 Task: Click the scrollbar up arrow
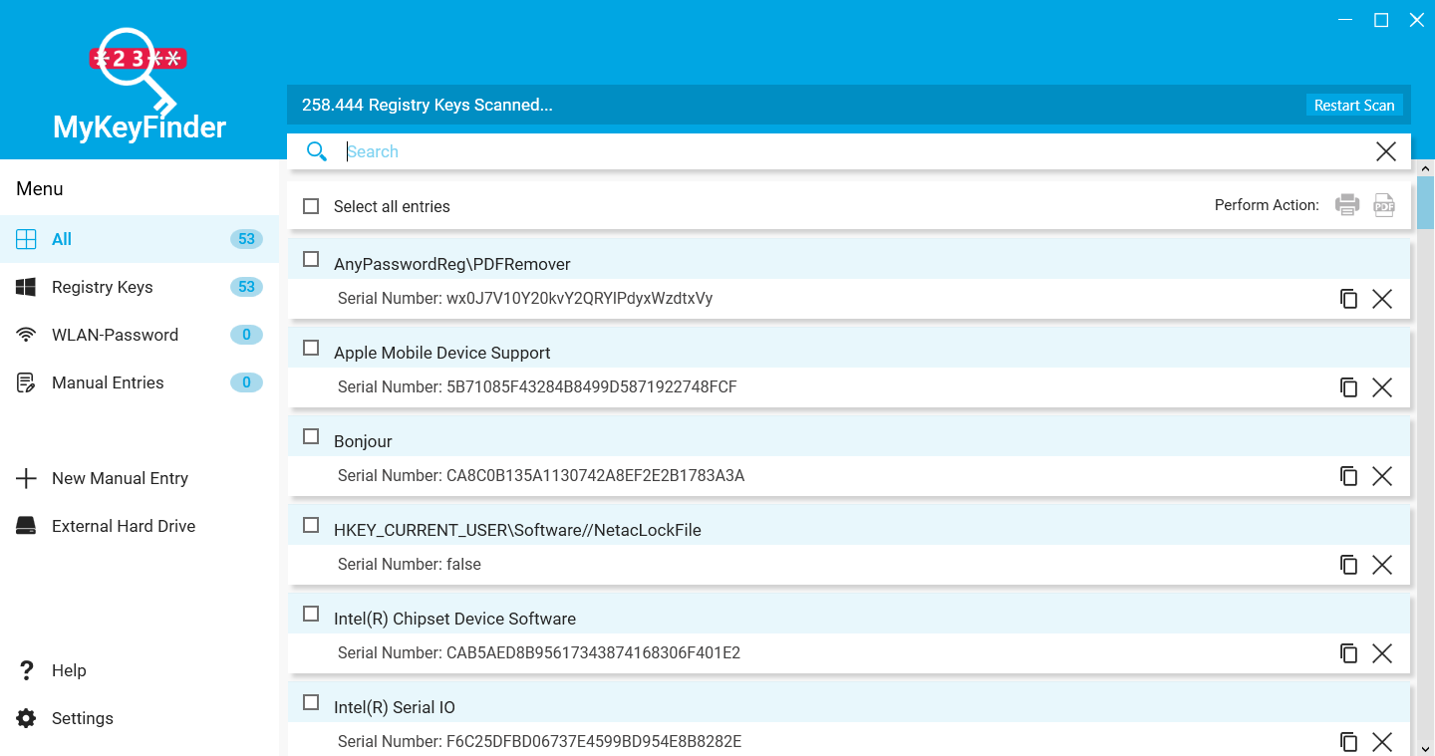[1426, 168]
